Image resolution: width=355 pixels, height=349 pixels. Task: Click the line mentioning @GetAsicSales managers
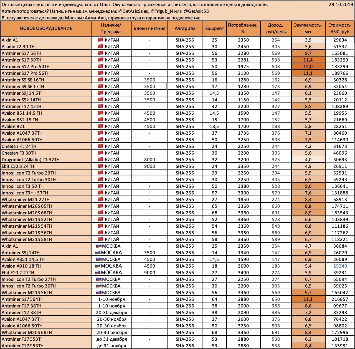[105, 11]
